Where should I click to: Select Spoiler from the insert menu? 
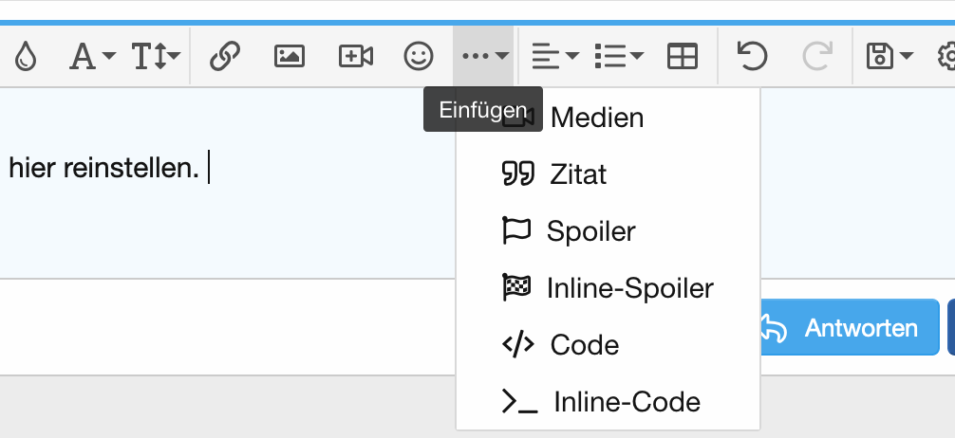pyautogui.click(x=590, y=231)
